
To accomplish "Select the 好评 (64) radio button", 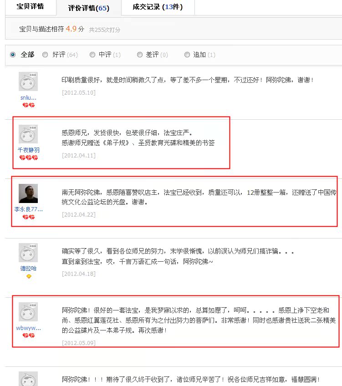I will 45,55.
